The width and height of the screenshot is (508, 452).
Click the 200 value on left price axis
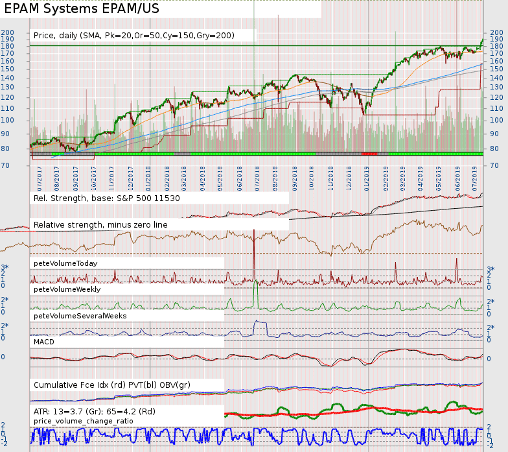click(x=8, y=32)
